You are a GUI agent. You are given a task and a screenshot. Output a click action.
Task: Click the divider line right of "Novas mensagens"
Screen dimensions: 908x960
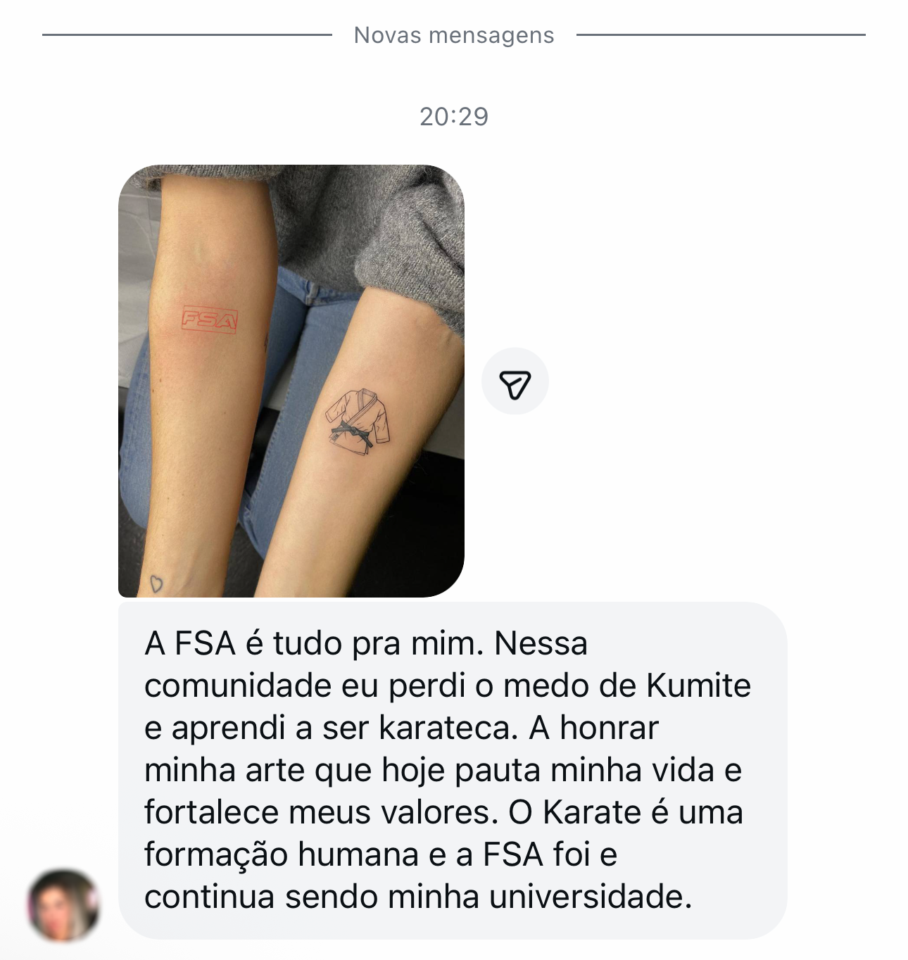(x=721, y=34)
